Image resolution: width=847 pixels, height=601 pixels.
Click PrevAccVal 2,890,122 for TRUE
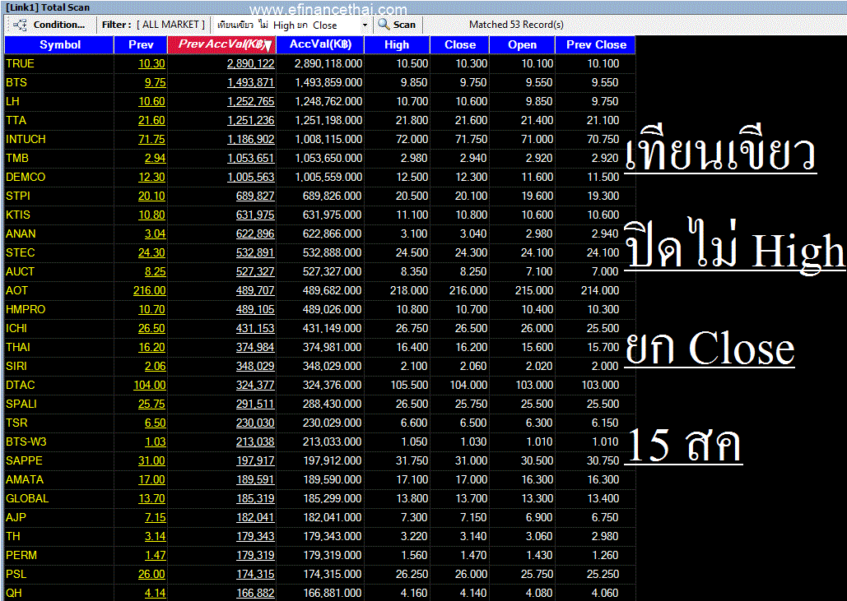point(250,63)
